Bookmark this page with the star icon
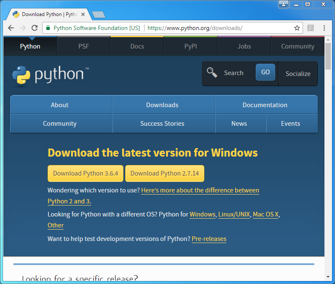 click(x=297, y=28)
